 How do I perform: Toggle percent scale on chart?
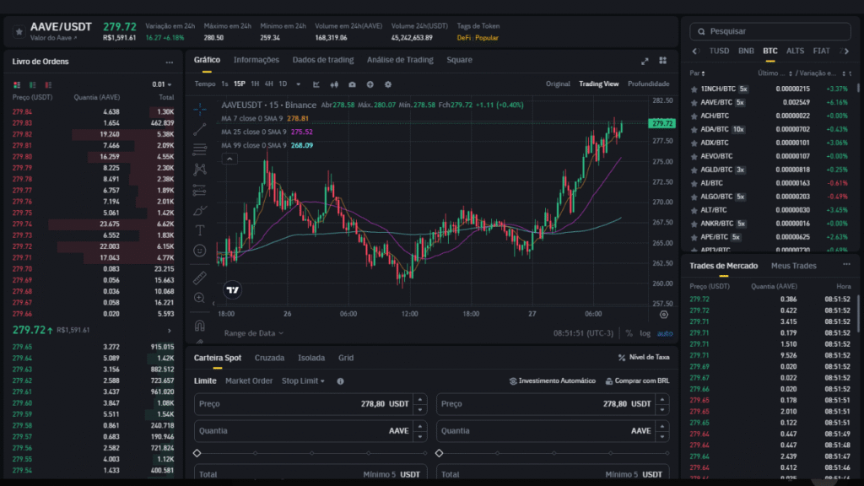(629, 333)
